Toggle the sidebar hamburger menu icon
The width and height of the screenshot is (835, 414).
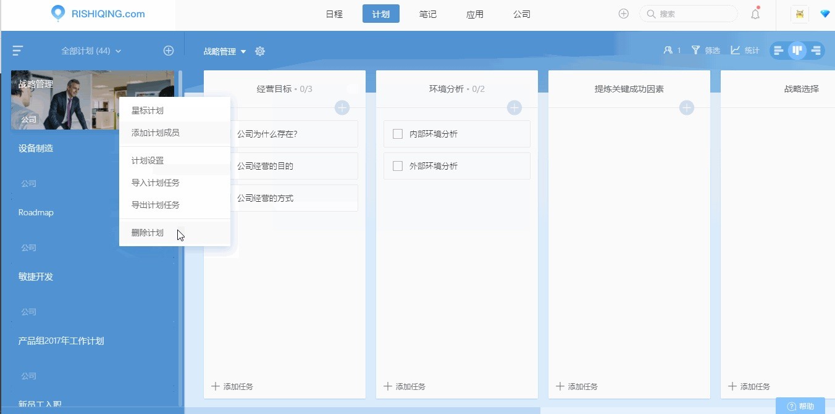coord(17,51)
